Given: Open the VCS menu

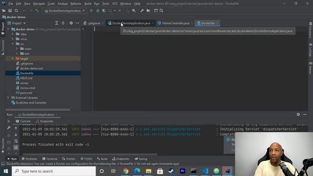Looking at the screenshot, I should (x=114, y=3).
